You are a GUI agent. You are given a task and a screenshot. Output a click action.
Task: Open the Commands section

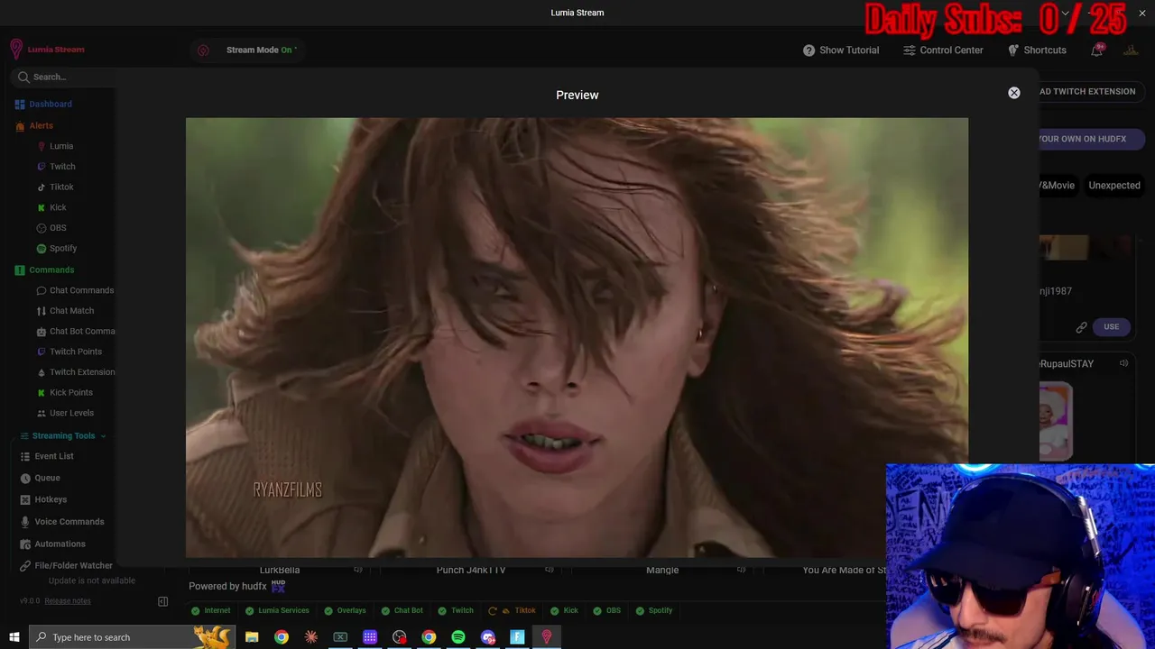click(x=44, y=270)
